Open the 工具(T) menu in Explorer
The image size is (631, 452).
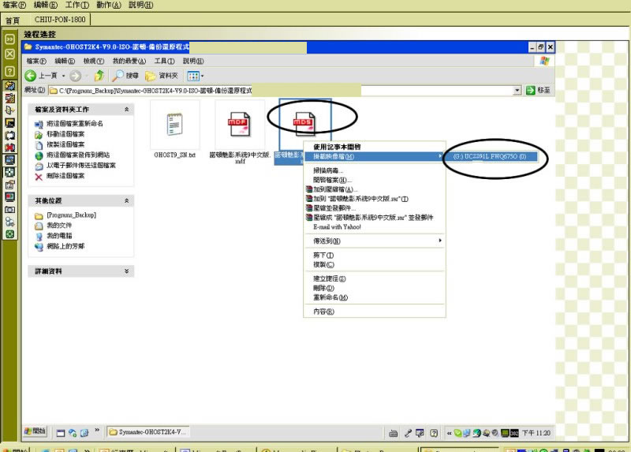(165, 61)
